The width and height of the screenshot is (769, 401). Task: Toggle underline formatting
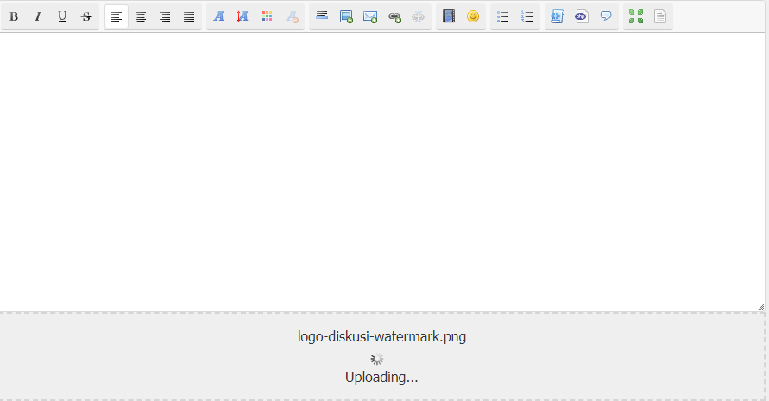coord(62,16)
